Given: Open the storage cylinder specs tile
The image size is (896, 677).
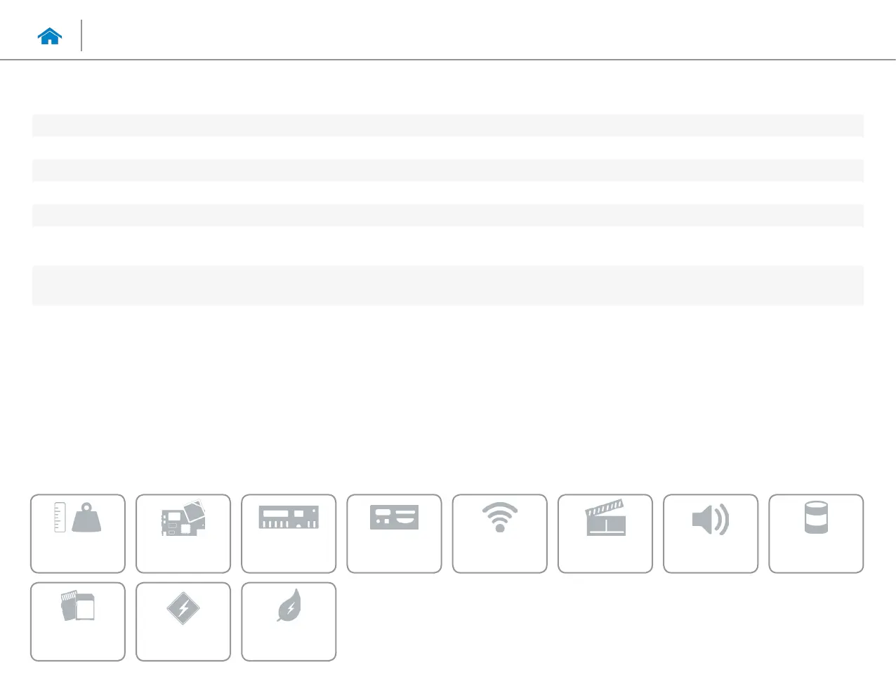Looking at the screenshot, I should point(816,534).
